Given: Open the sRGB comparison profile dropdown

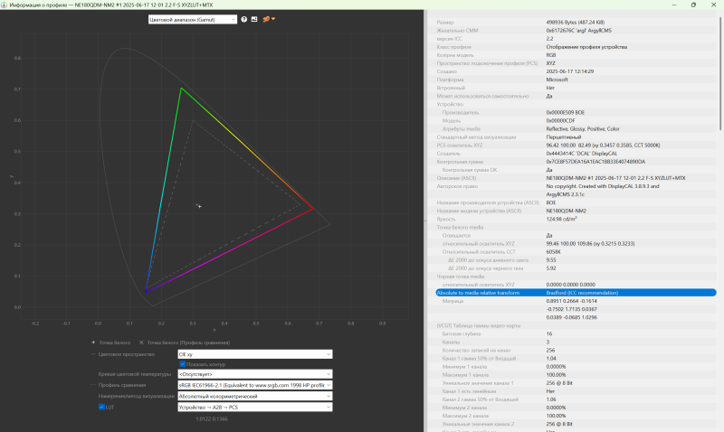Looking at the screenshot, I should [254, 385].
